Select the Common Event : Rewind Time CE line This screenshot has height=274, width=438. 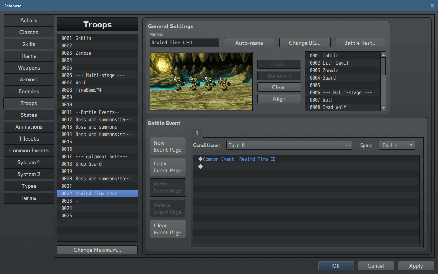(x=239, y=159)
